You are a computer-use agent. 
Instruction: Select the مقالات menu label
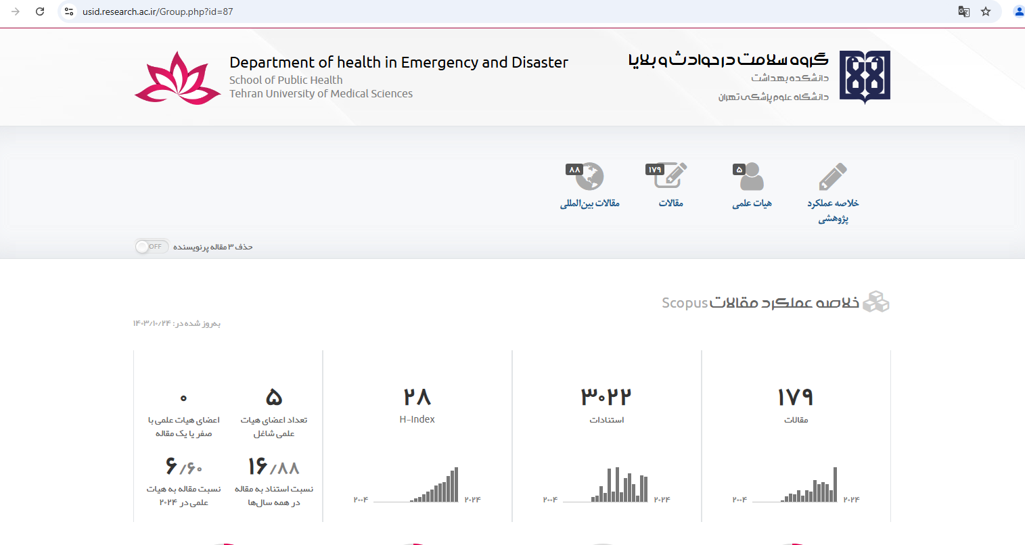click(x=671, y=204)
